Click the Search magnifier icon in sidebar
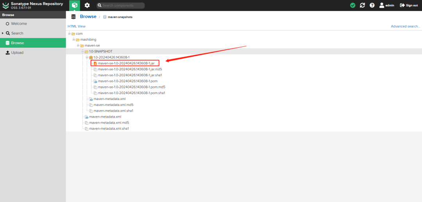Image resolution: width=422 pixels, height=202 pixels. tap(7, 33)
